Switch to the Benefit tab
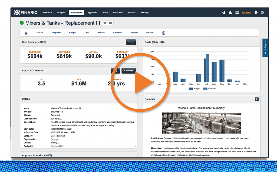Viewport: 277px width, 172px height. coord(101,33)
